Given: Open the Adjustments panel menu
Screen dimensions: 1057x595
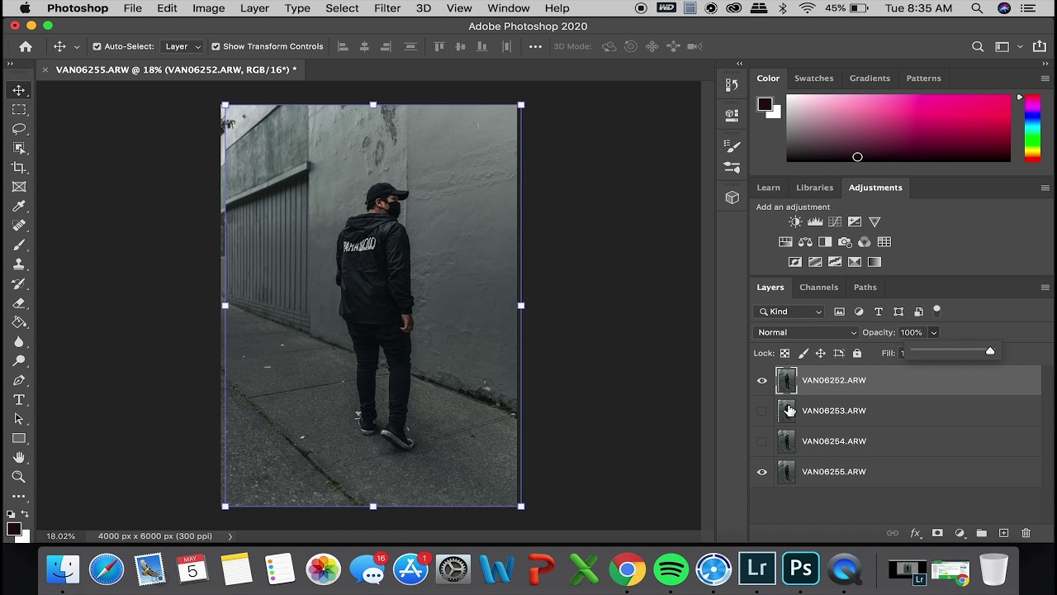Looking at the screenshot, I should 1045,188.
